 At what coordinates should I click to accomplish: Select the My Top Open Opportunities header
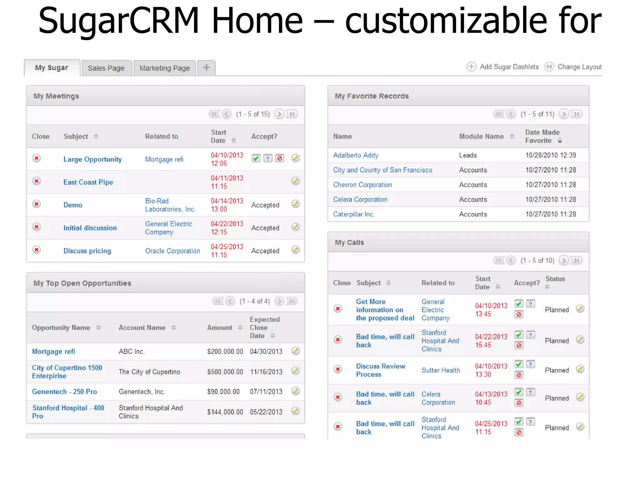pyautogui.click(x=166, y=283)
